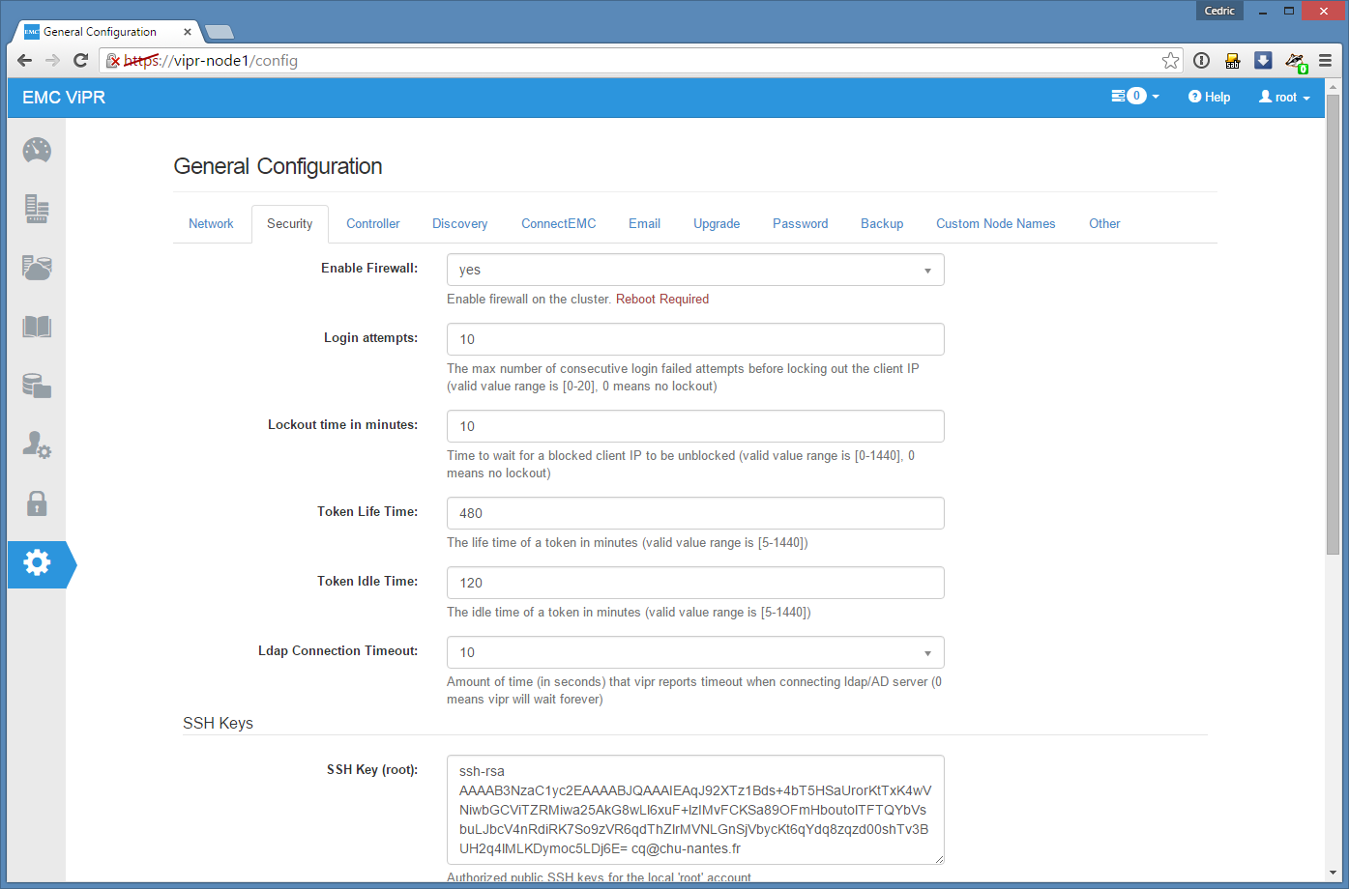Open the ConnectEMC tab

pos(559,223)
